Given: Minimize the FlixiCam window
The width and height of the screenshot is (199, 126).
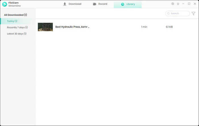Looking at the screenshot, I should click(183, 4).
